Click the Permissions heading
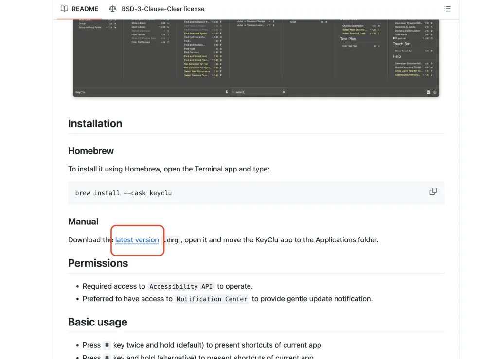Screen dimensions: 498x359 click(x=98, y=263)
